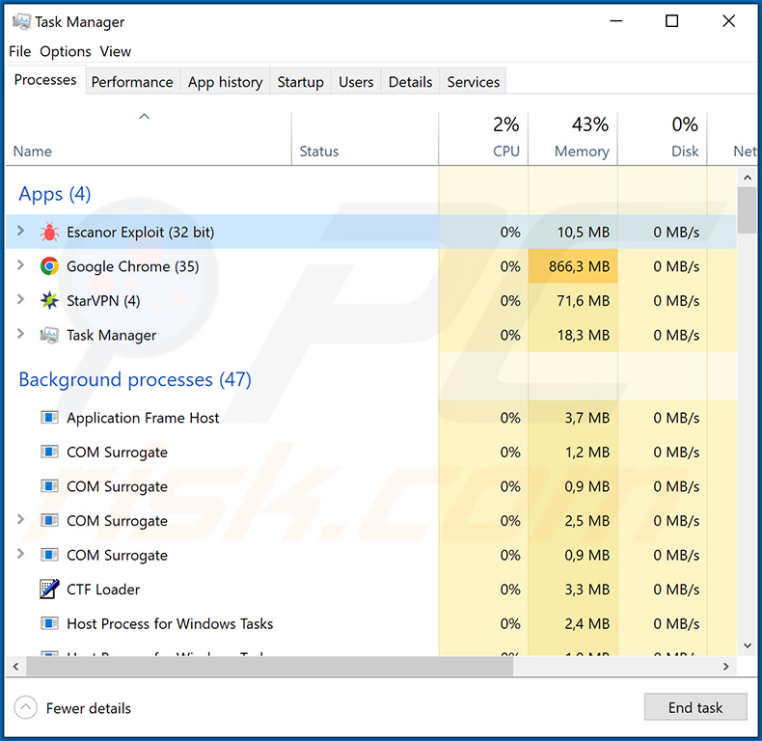762x741 pixels.
Task: Click the Fewer details circular arrow icon
Action: coord(26,708)
